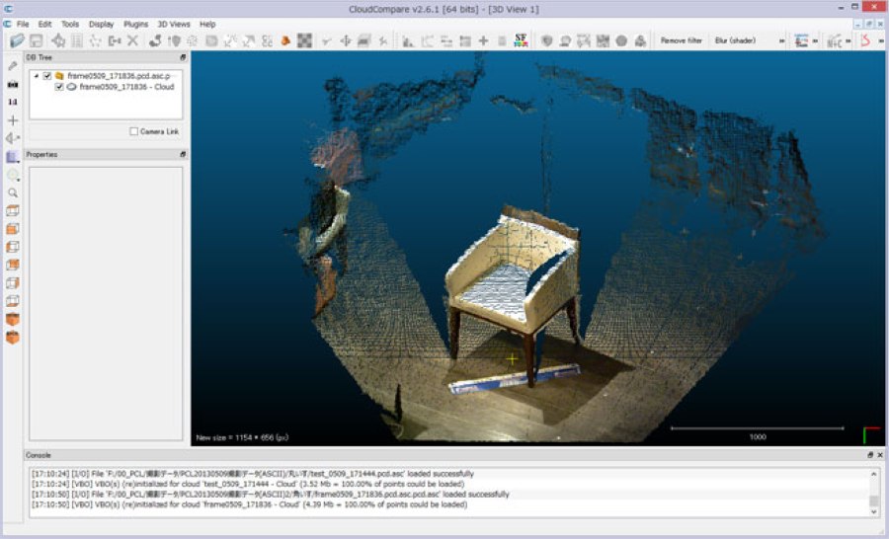Select the 'frame0509_171836.pcd.asc' folder tree item
Screen dimensions: 889x539
119,76
